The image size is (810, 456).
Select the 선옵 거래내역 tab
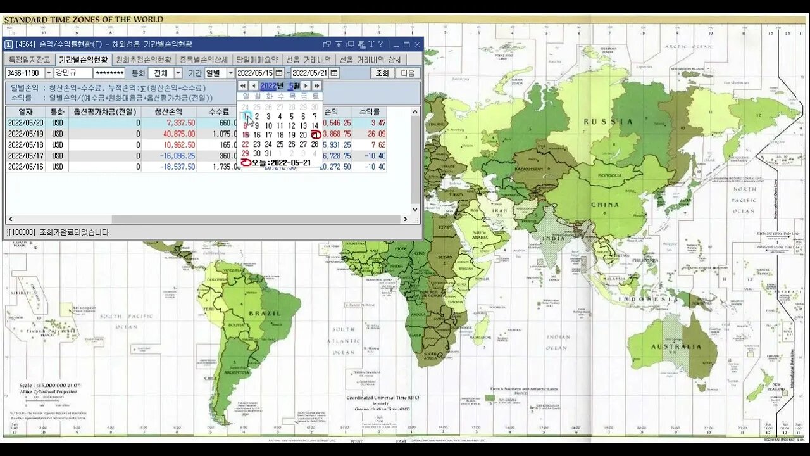pos(309,60)
